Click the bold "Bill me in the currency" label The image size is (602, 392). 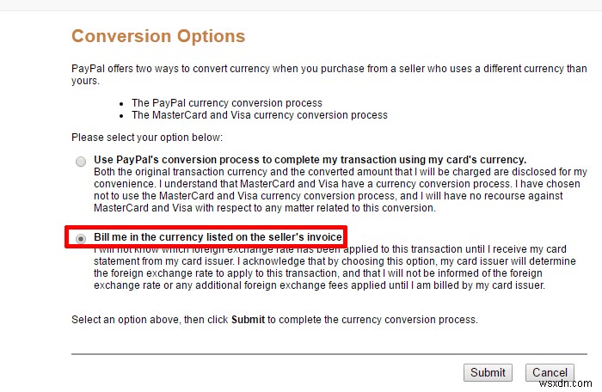(218, 236)
